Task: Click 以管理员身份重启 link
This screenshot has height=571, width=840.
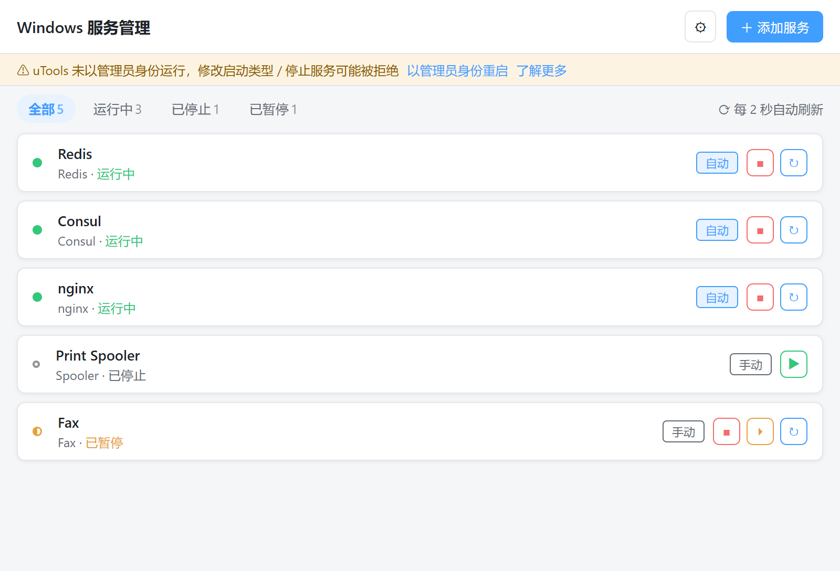Action: pyautogui.click(x=457, y=70)
